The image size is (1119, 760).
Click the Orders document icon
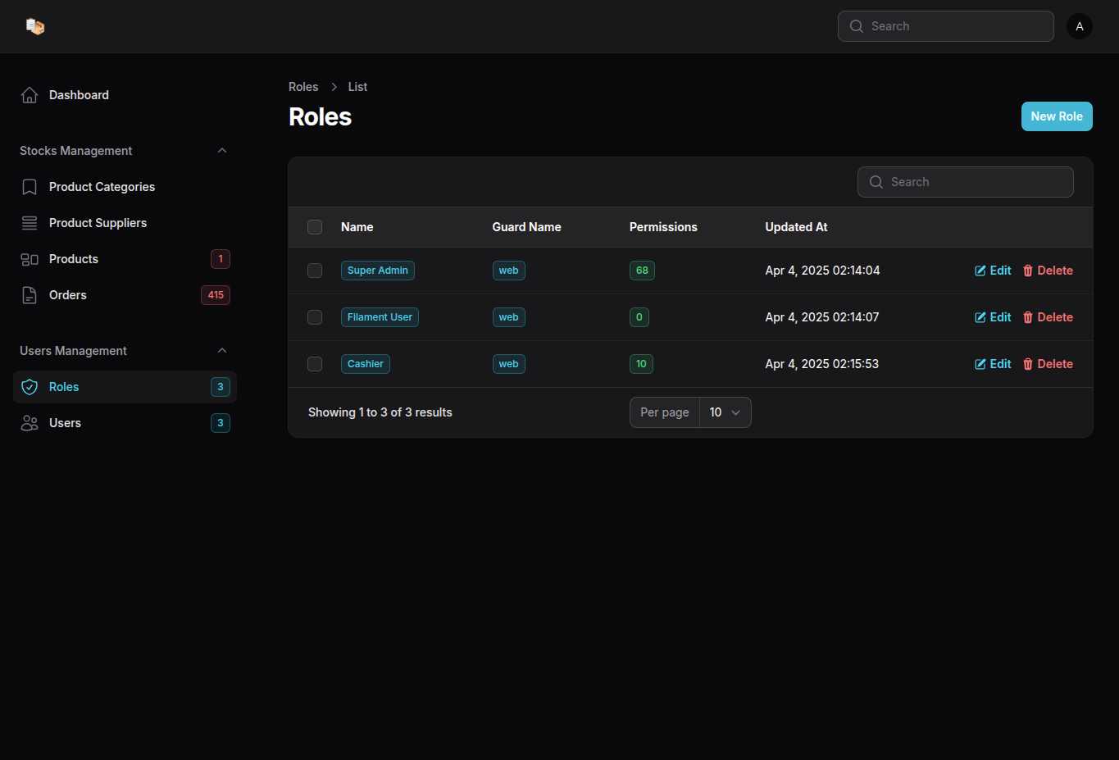tap(30, 295)
